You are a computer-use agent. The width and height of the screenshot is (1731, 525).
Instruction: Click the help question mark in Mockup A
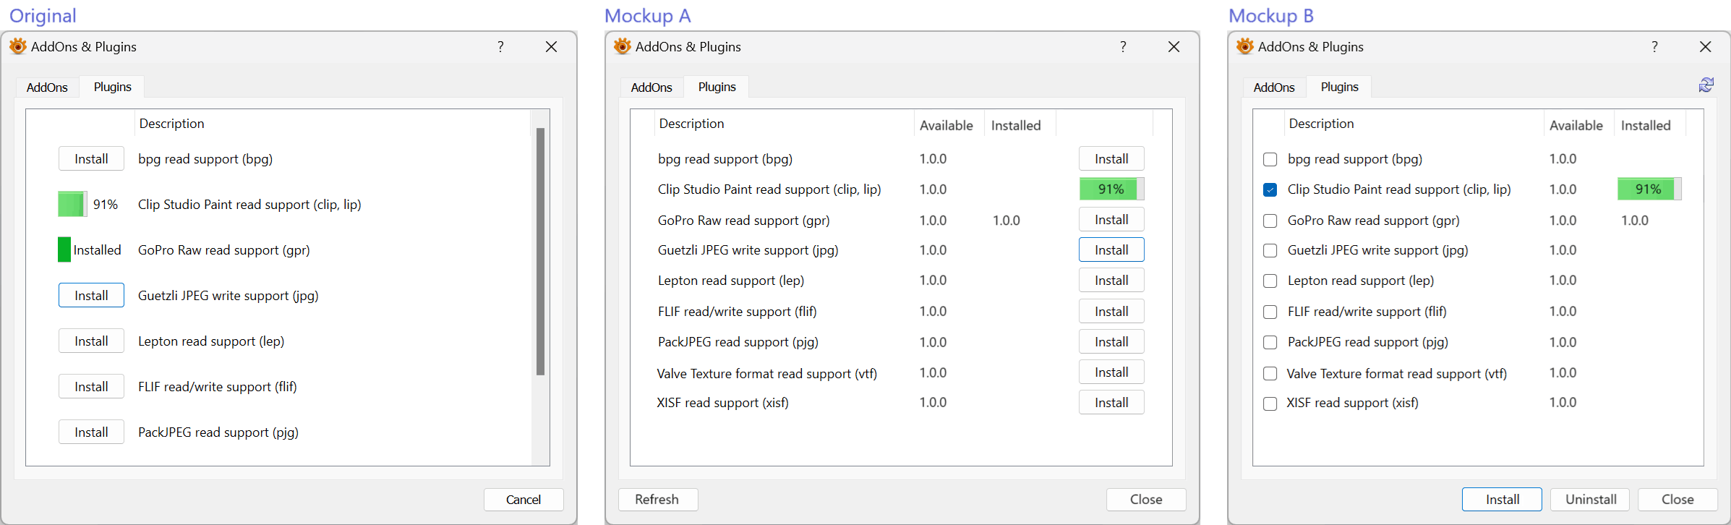click(1123, 47)
